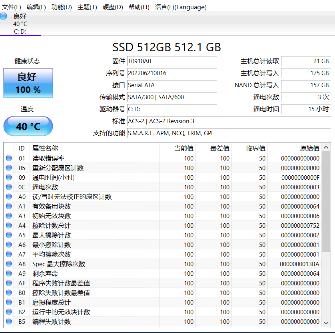Click the scroll up arrow of attribute list
The height and width of the screenshot is (333, 335).
coord(326,147)
